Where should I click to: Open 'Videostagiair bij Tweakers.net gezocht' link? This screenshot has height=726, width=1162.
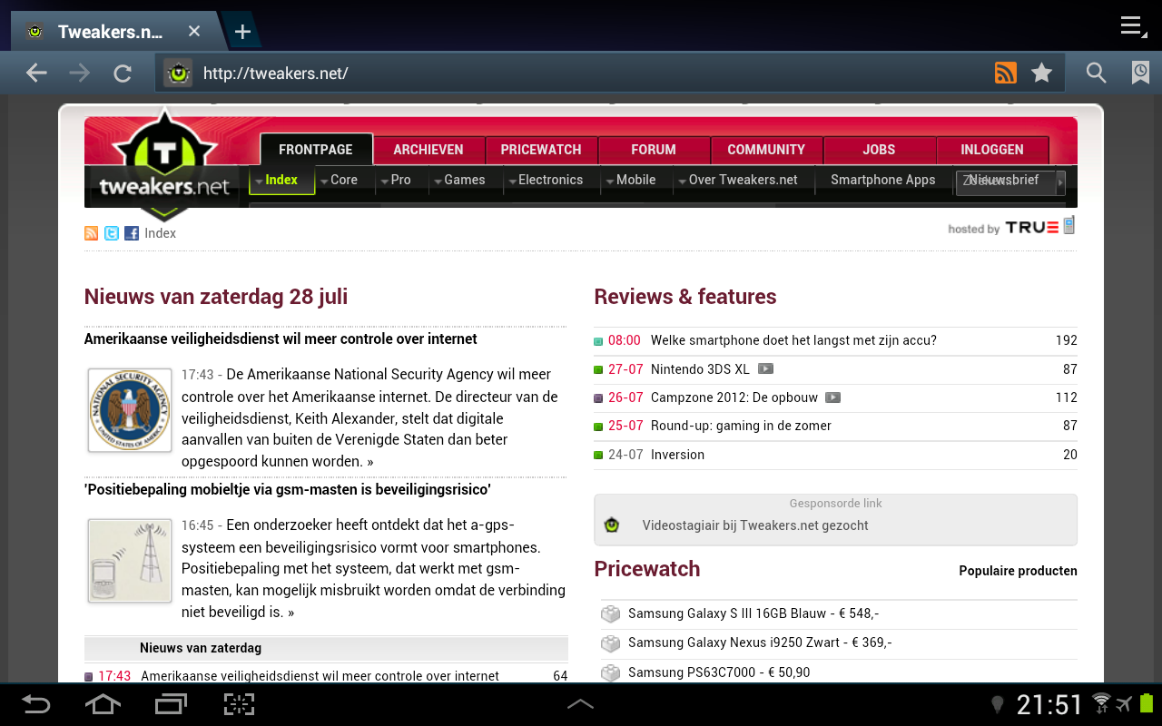tap(755, 525)
